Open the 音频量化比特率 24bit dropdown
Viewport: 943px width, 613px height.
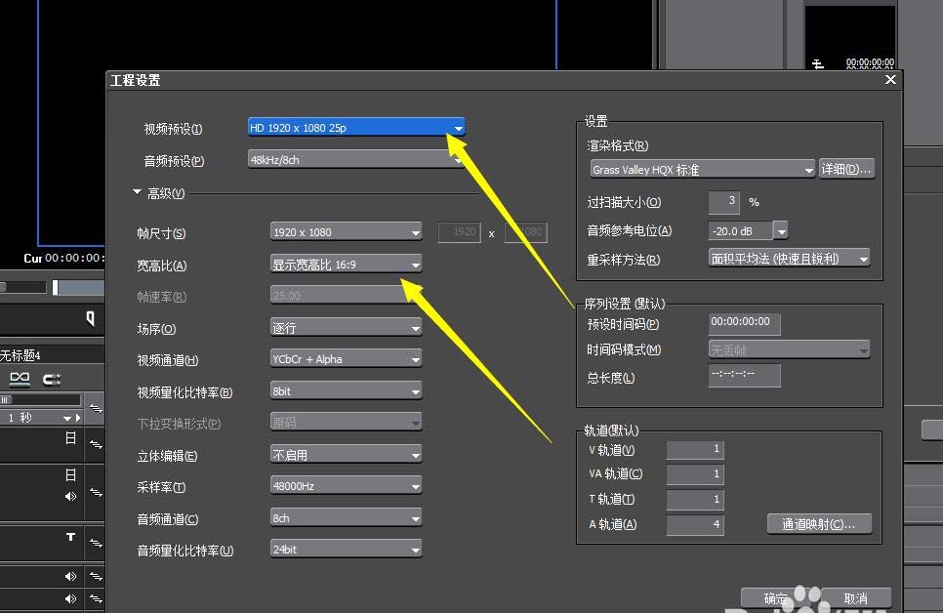click(x=346, y=550)
